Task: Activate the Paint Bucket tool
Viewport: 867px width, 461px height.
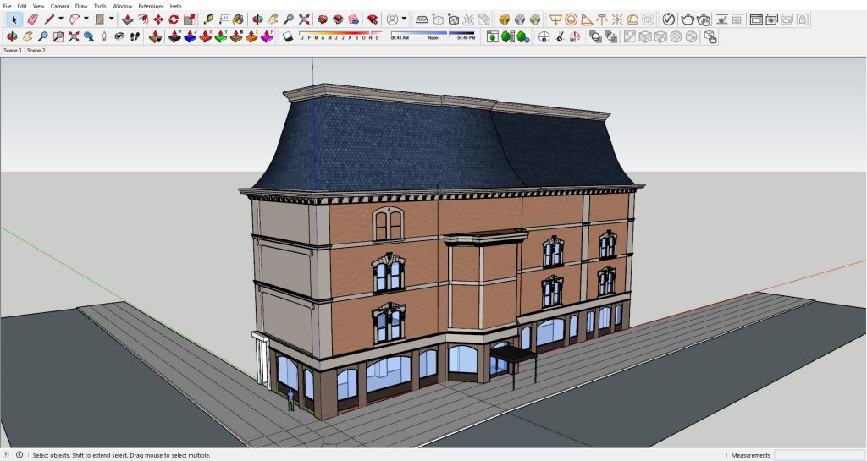Action: pyautogui.click(x=238, y=19)
